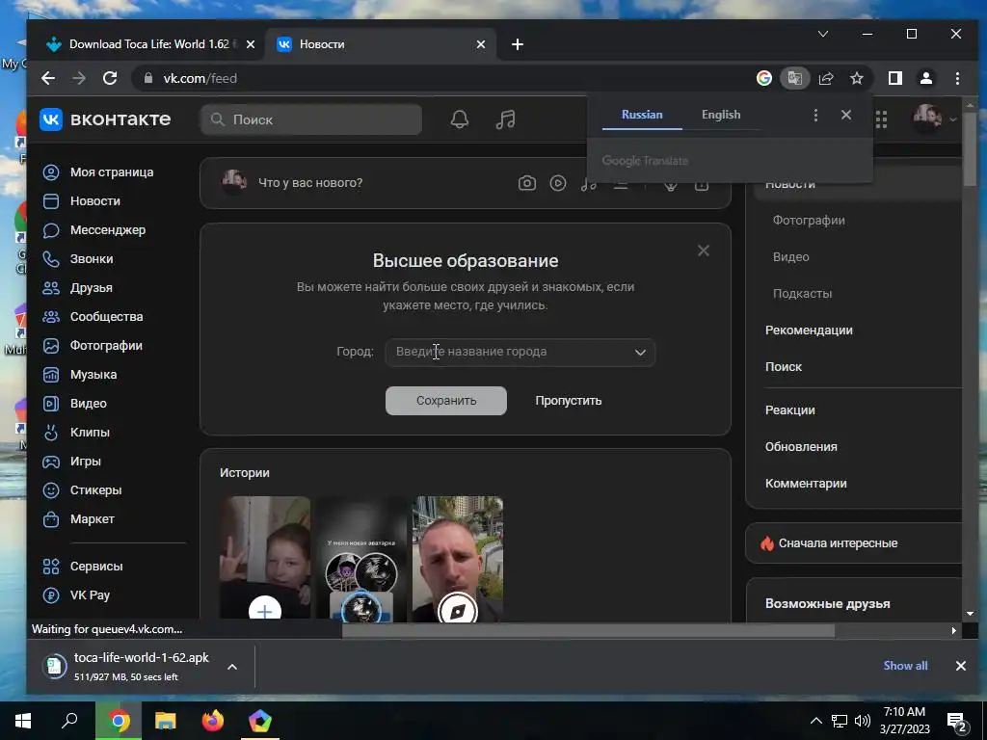Open Моя страница in sidebar
Screen dimensions: 987x740
[x=112, y=172]
